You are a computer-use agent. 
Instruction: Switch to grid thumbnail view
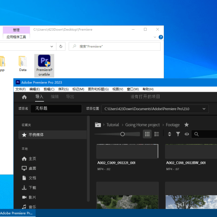(x=147, y=134)
